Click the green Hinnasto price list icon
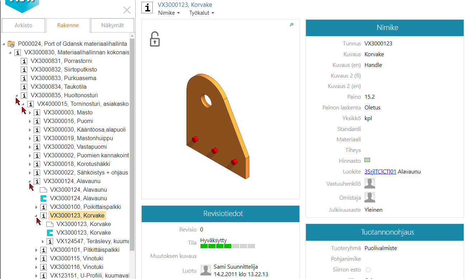468x279 pixels. pos(367,160)
